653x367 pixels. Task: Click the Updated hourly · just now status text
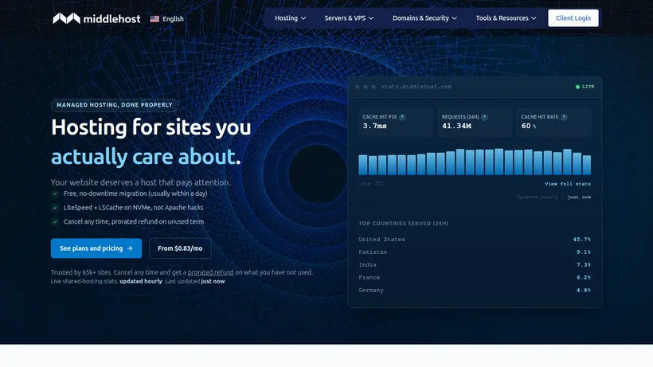pyautogui.click(x=554, y=197)
